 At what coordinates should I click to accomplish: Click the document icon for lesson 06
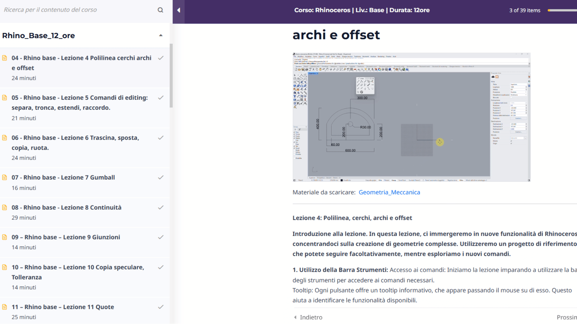[x=5, y=138]
